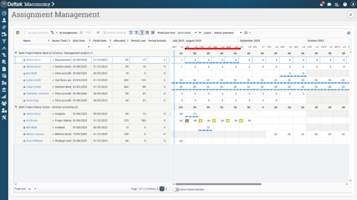
Task: Open the hamburger main menu
Action: coord(4,4)
